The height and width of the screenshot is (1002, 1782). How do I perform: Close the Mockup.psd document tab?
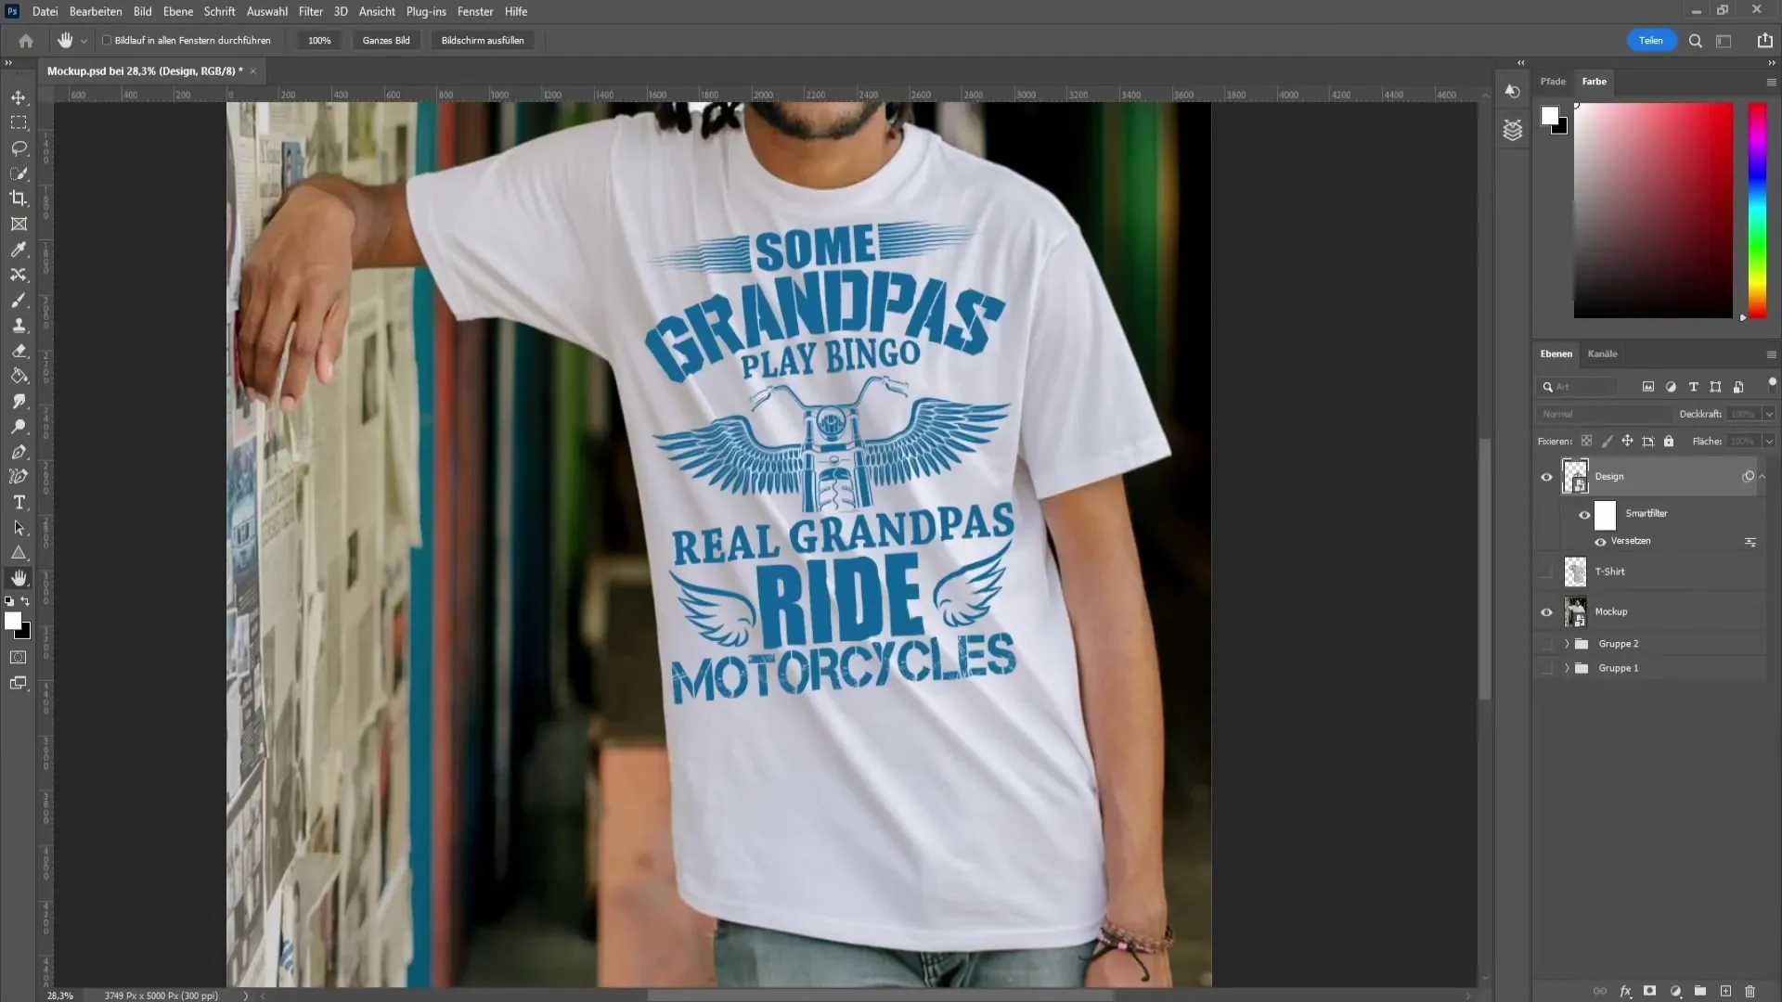pyautogui.click(x=252, y=71)
